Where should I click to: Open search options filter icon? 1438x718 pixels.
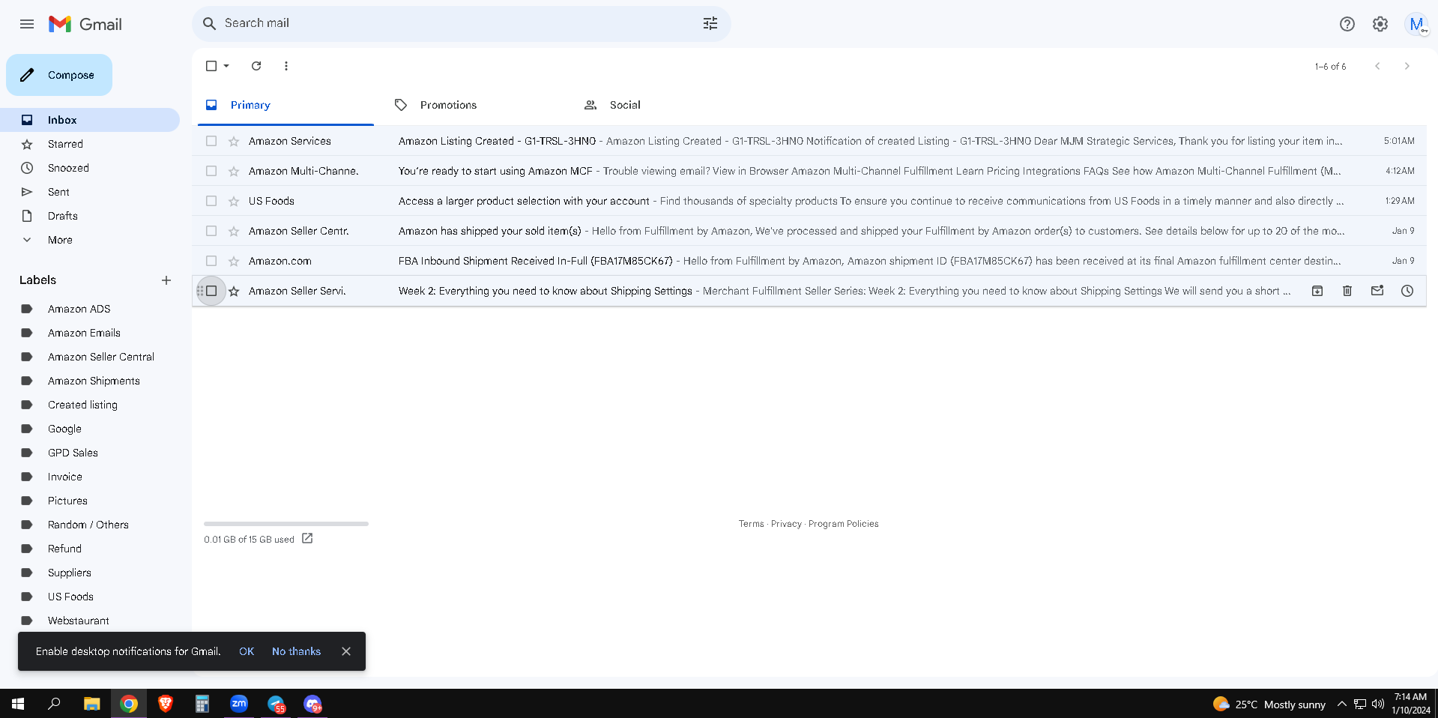(x=710, y=23)
